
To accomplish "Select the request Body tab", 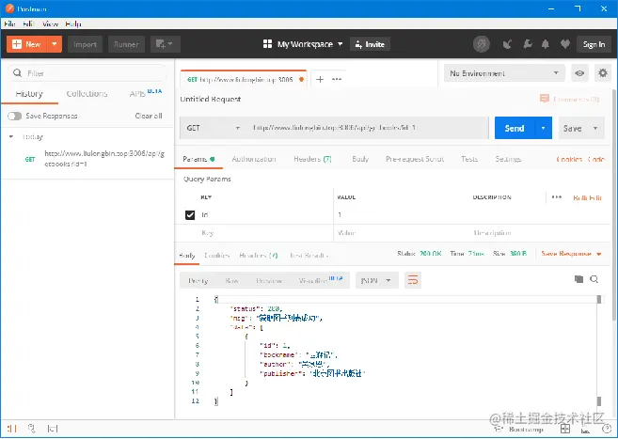I will coord(360,159).
